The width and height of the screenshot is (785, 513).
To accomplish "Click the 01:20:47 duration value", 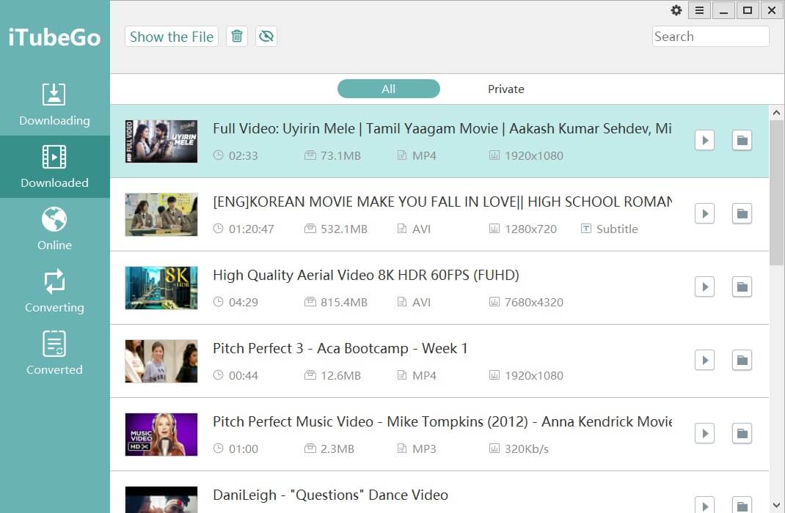I will pos(252,229).
